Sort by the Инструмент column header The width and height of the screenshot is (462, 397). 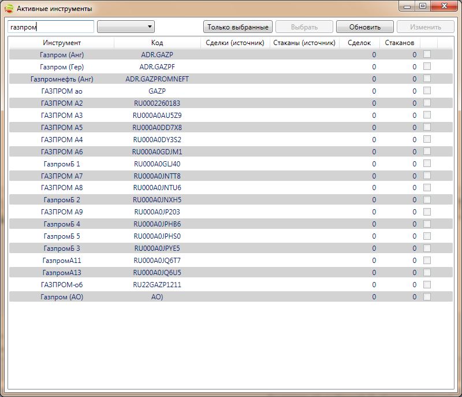62,43
